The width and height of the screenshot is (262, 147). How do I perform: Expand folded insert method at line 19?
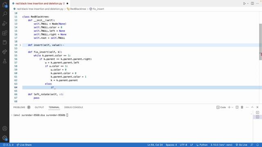[20, 45]
